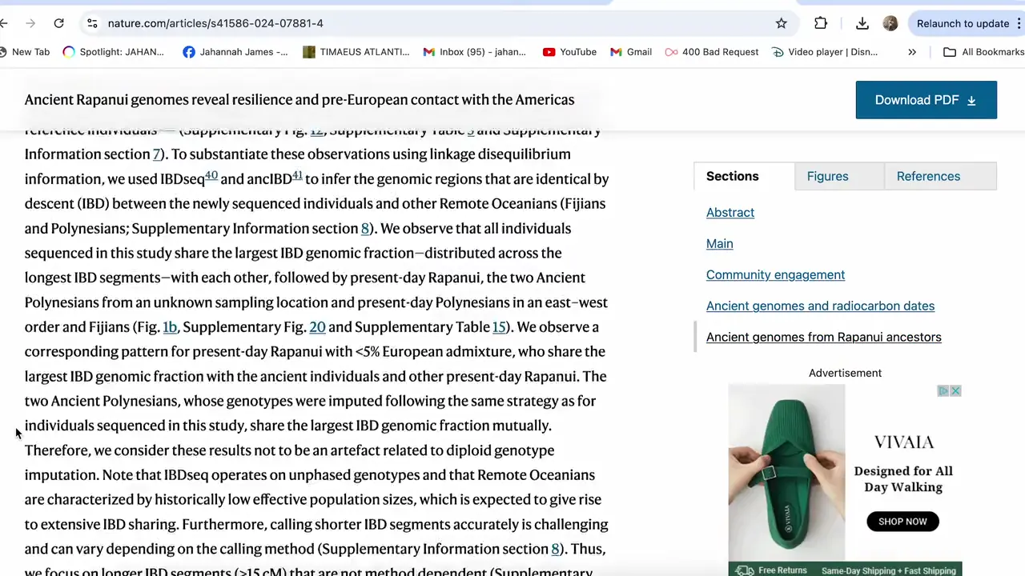Switch to the References tab
Viewport: 1025px width, 576px height.
[940, 176]
